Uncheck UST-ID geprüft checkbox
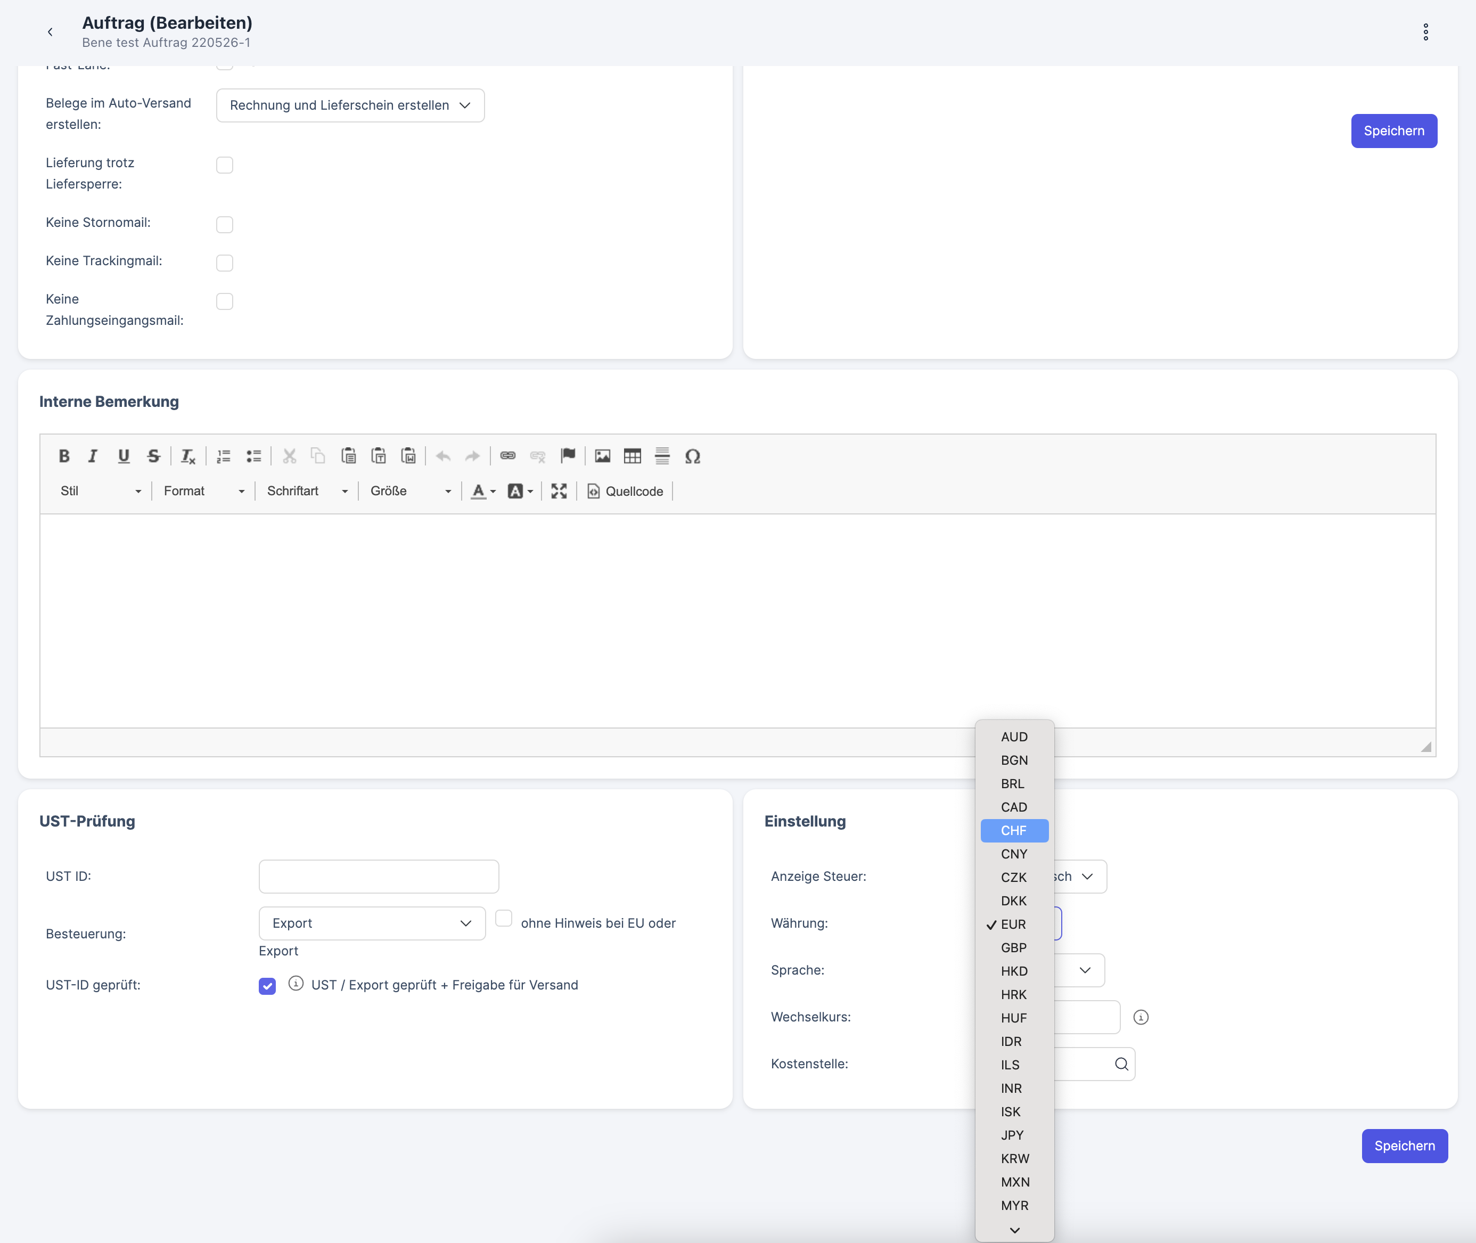This screenshot has width=1476, height=1243. tap(267, 986)
